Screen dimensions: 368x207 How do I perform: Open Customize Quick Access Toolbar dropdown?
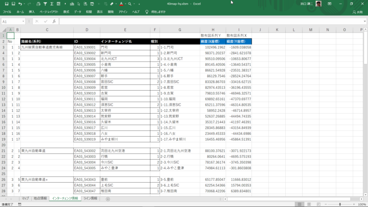click(139, 4)
